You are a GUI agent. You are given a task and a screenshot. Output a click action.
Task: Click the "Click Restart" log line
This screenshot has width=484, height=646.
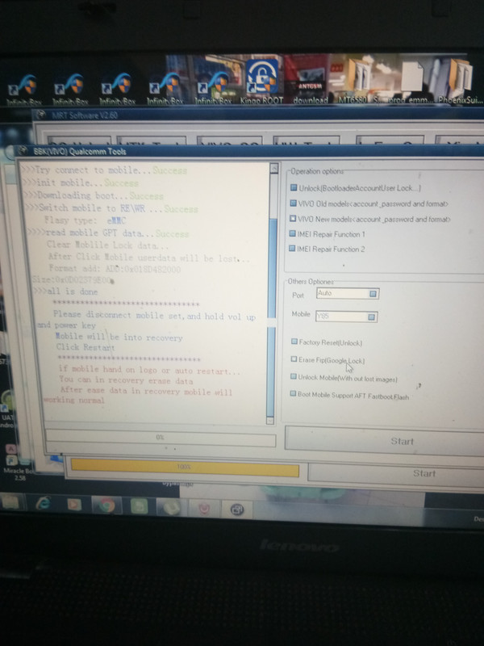pos(86,347)
